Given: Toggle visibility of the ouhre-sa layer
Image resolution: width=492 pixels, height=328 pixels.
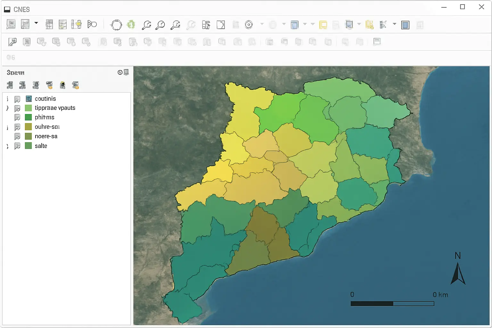Looking at the screenshot, I should 17,127.
